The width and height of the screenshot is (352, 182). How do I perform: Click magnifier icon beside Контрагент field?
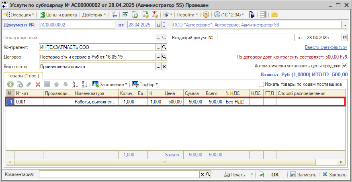click(164, 47)
